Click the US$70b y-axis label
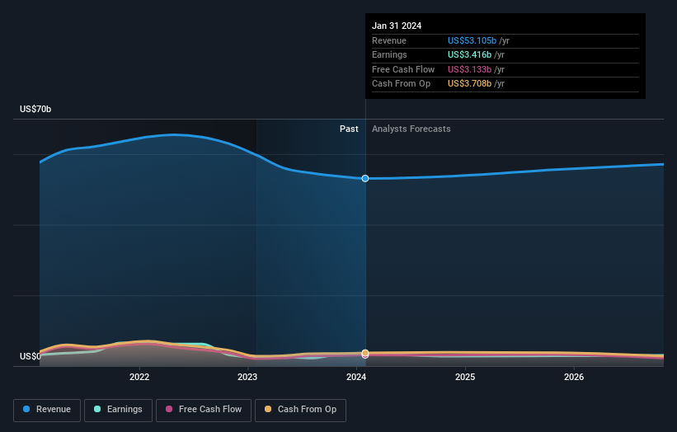677x432 pixels. click(x=35, y=109)
